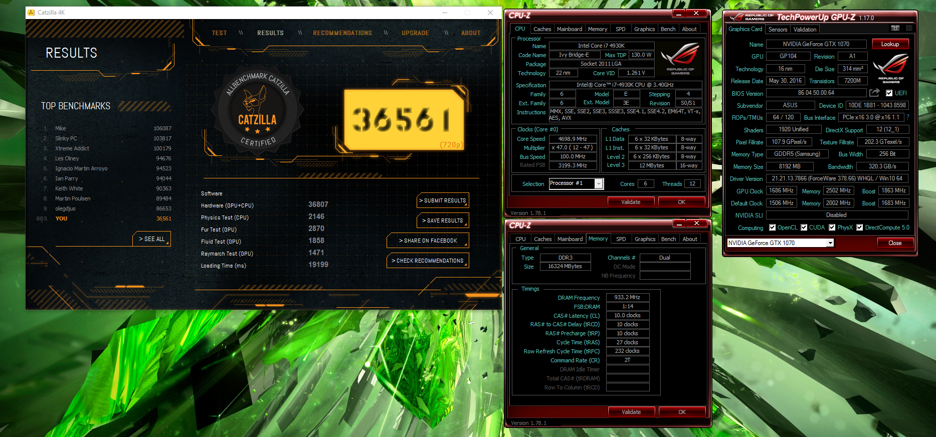936x437 pixels.
Task: Click OK in CPU-Z memory window
Action: [x=682, y=412]
